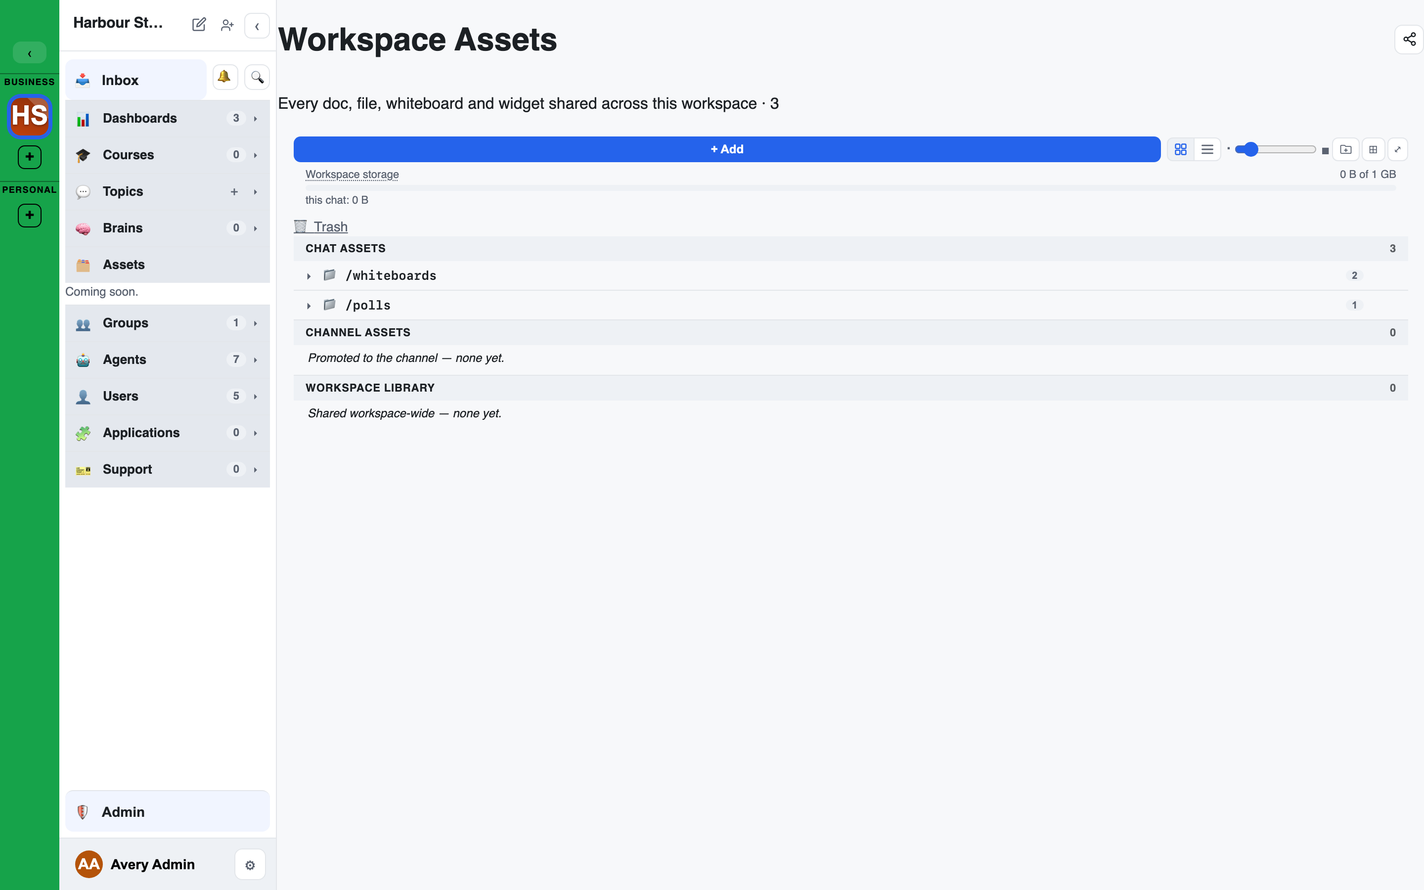Click the 'this chat: 0 B' text
Image resolution: width=1424 pixels, height=890 pixels.
point(337,200)
